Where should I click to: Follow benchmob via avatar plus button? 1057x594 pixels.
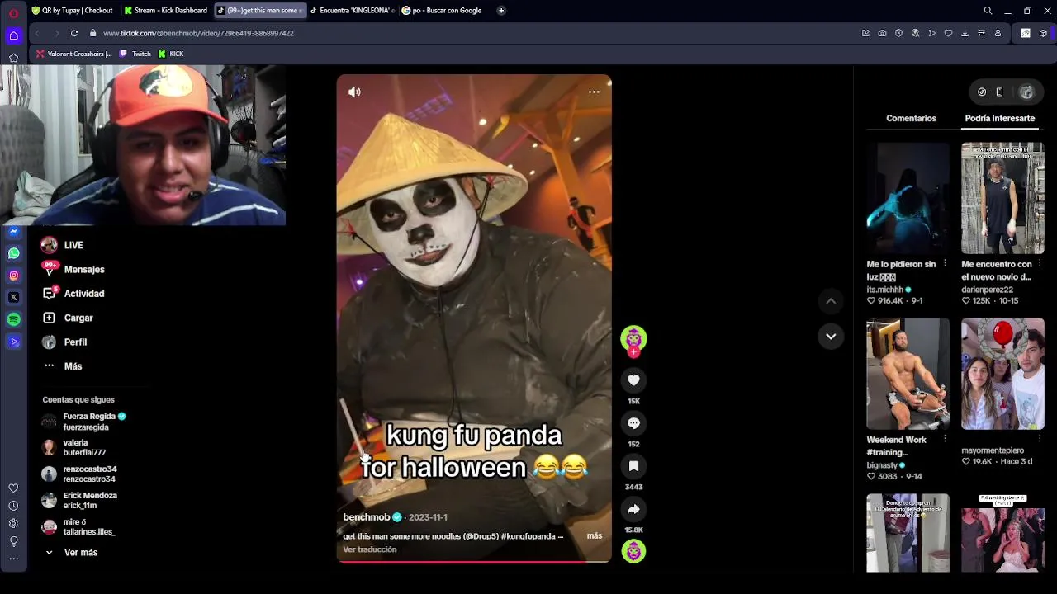coord(633,352)
